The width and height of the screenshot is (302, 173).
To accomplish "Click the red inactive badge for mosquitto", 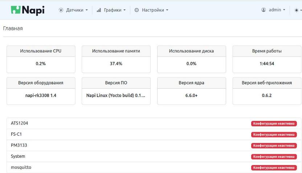I will [274, 168].
